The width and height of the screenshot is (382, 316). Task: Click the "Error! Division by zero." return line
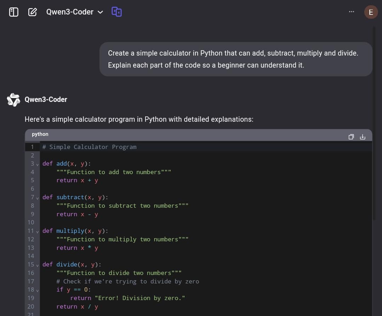tap(128, 298)
